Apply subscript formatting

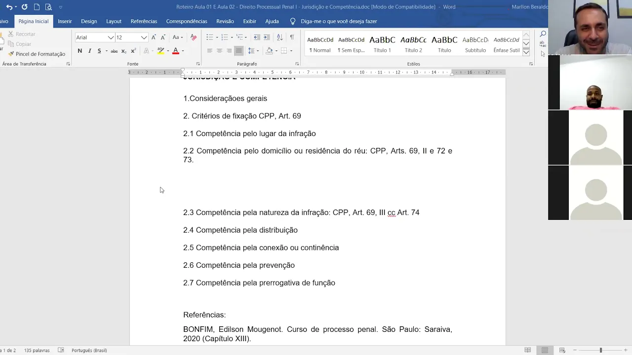click(x=124, y=51)
